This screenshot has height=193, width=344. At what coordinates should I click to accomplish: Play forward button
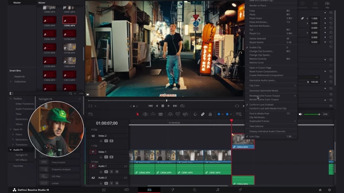tap(168, 106)
